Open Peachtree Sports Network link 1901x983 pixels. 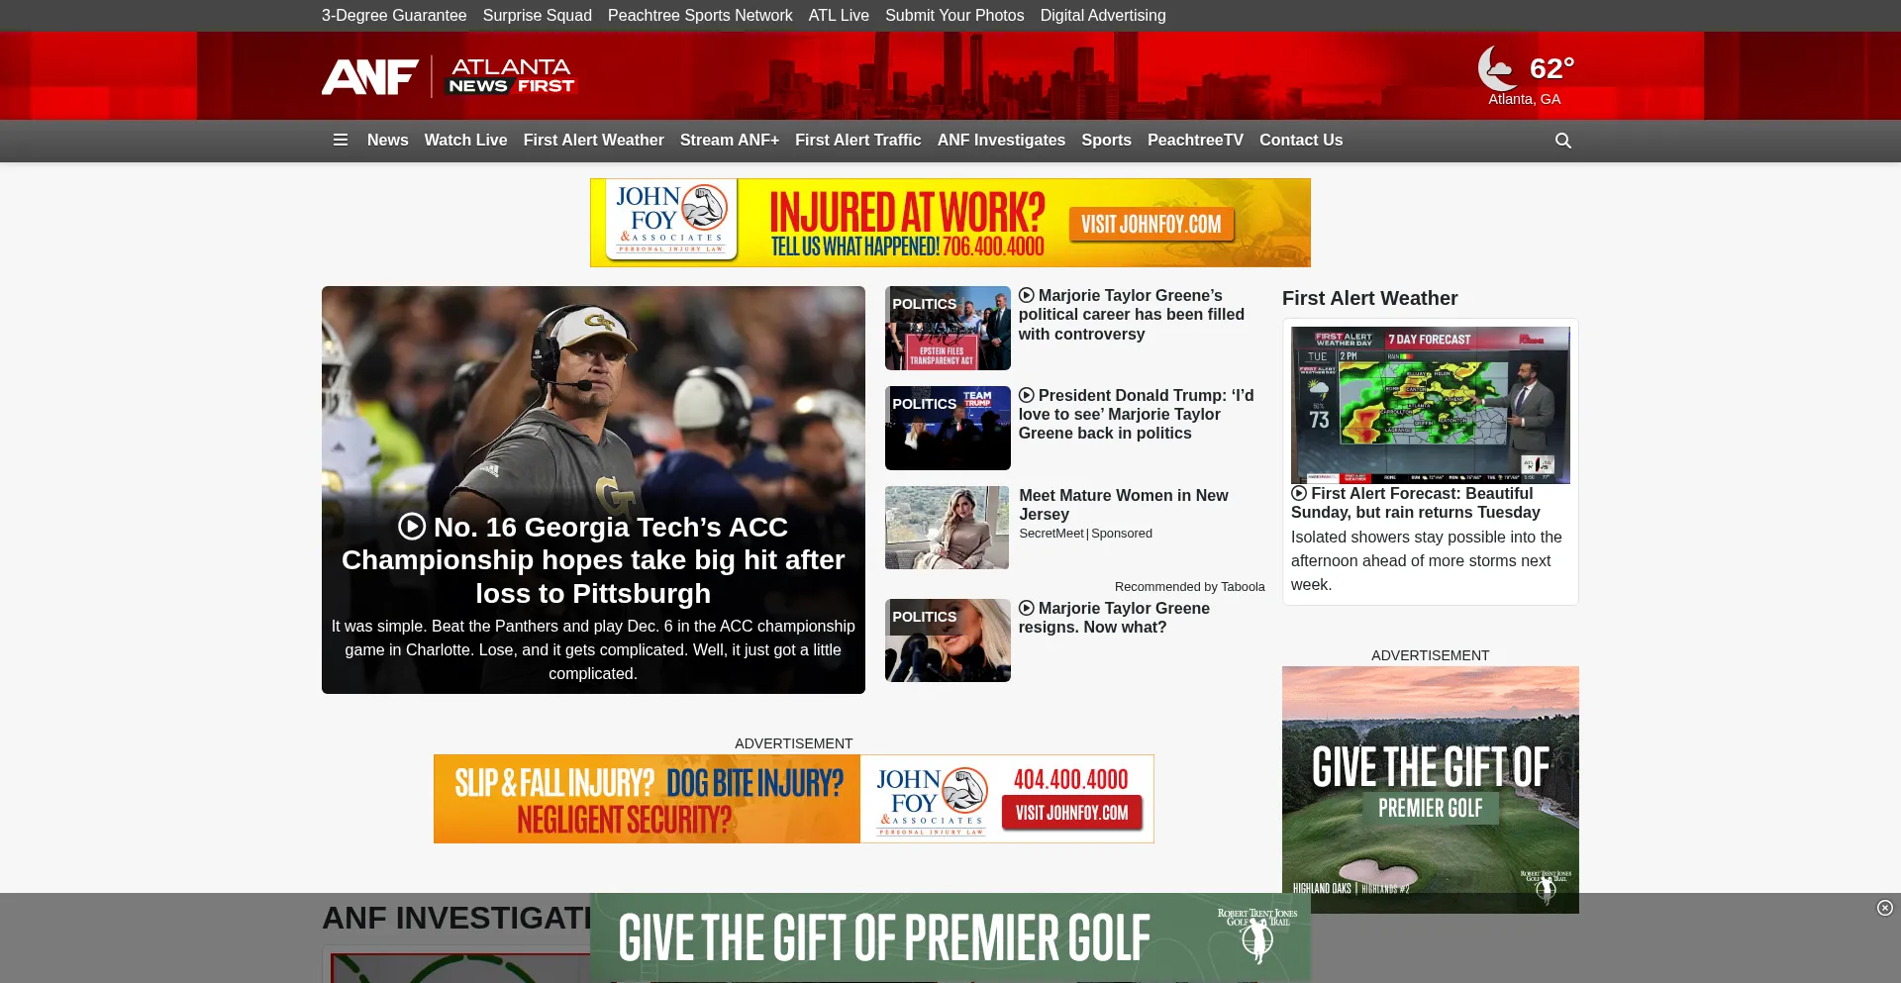point(700,16)
